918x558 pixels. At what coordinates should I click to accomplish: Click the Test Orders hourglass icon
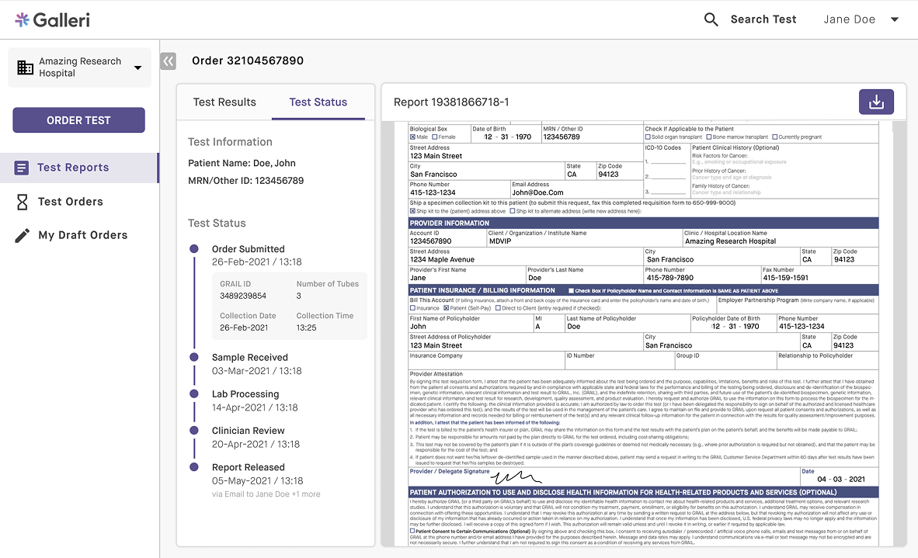click(x=22, y=202)
